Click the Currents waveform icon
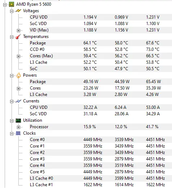 click(x=18, y=101)
